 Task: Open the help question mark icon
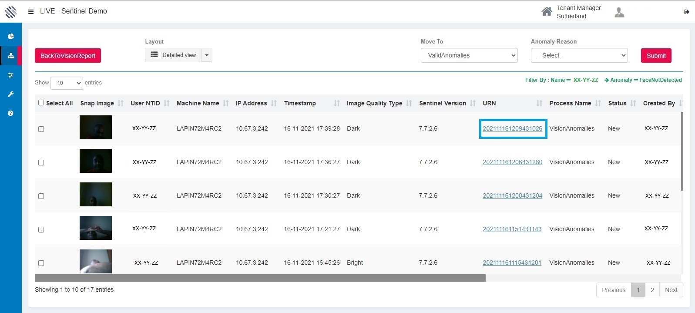11,113
